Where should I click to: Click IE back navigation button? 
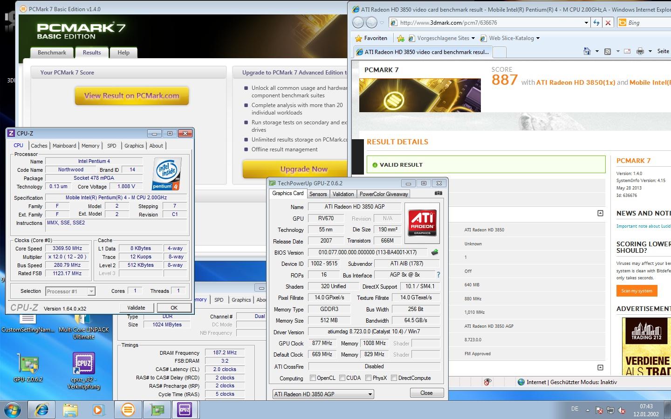click(358, 22)
